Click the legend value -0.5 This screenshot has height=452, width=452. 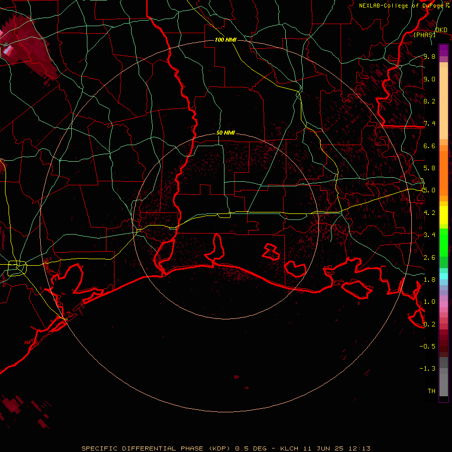(x=427, y=346)
